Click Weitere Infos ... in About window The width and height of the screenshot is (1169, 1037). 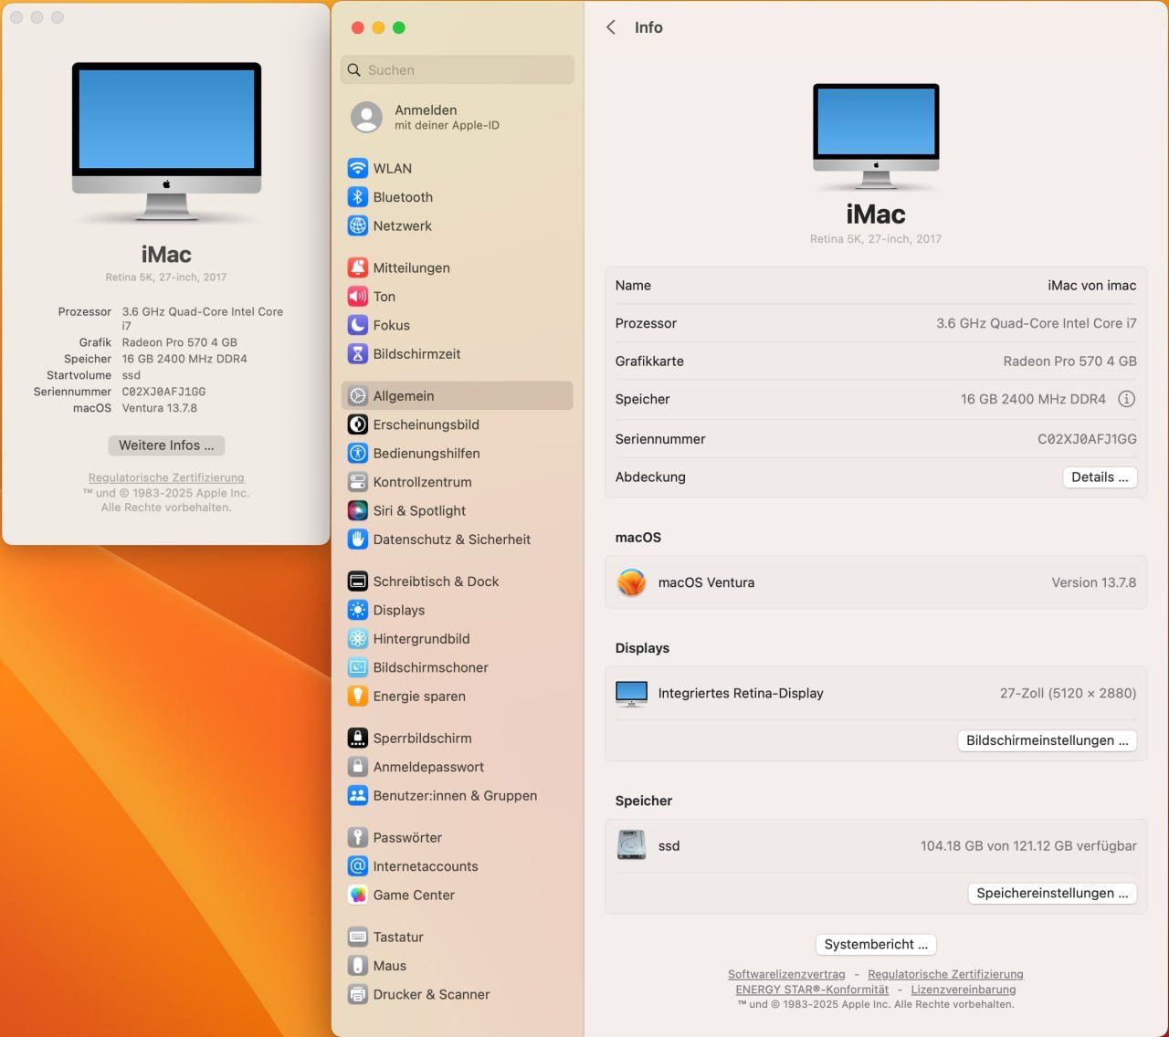pyautogui.click(x=166, y=445)
